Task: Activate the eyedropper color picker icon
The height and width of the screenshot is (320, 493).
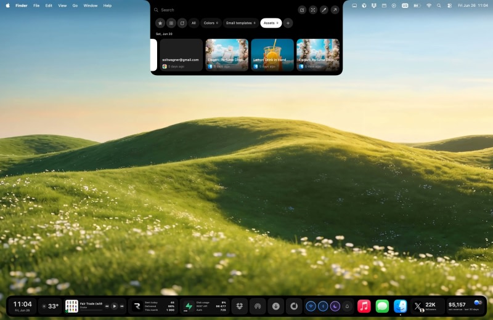Action: (x=324, y=10)
